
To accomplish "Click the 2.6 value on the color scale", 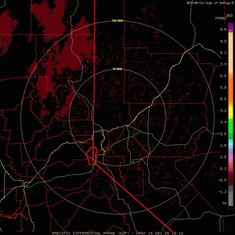I will click(223, 134).
